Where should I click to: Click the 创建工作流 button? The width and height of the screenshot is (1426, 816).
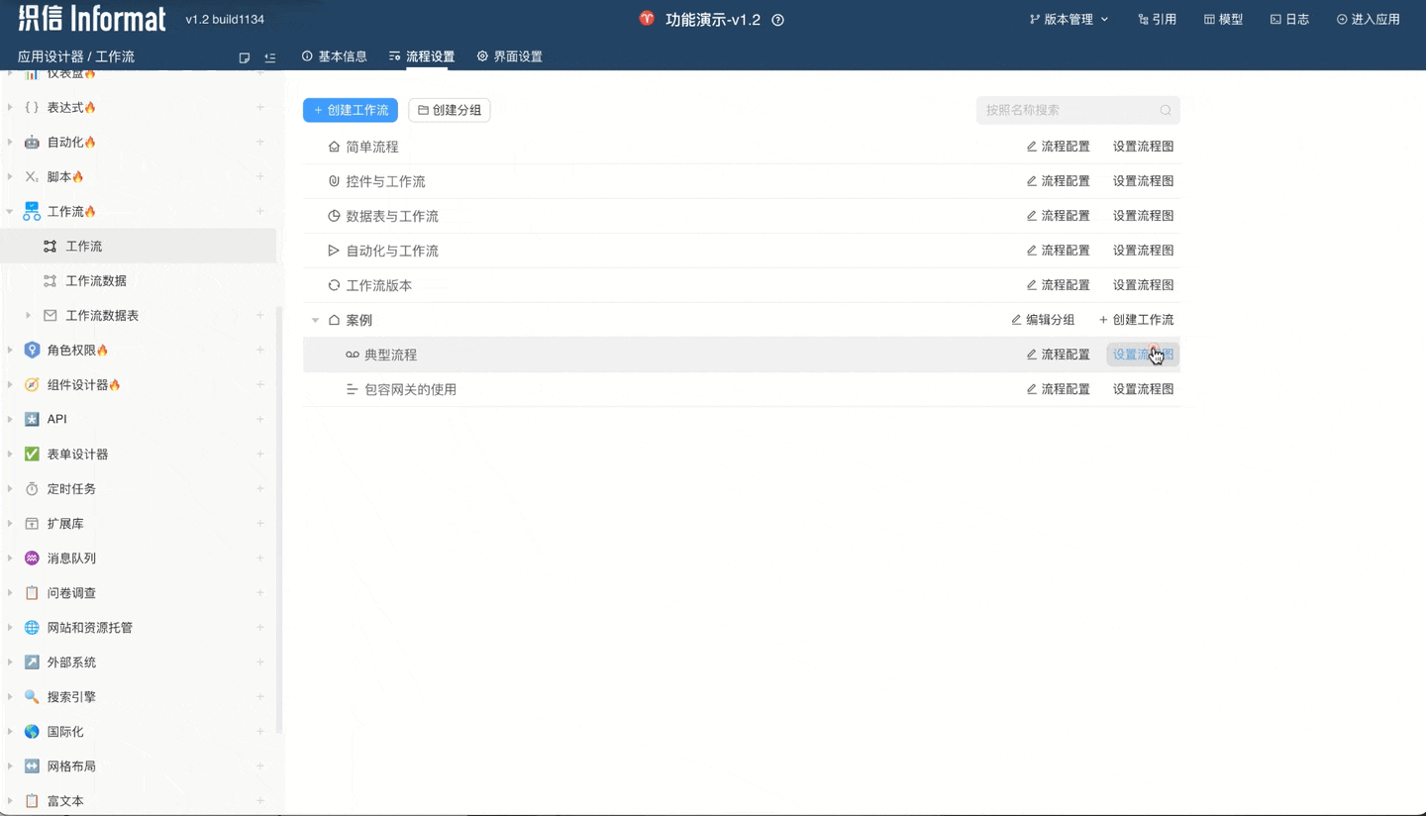coord(350,110)
